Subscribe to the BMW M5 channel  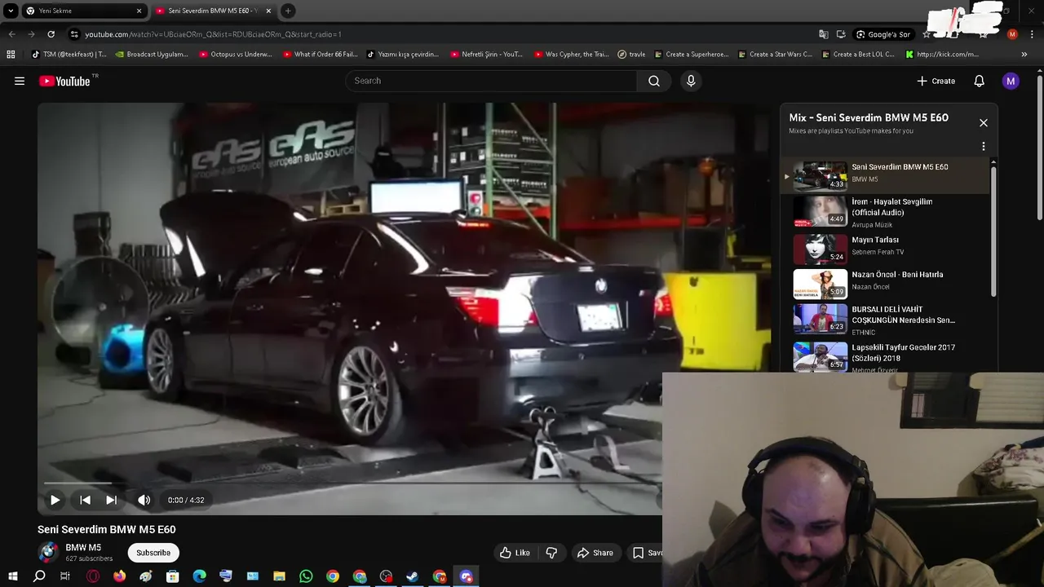tap(153, 553)
